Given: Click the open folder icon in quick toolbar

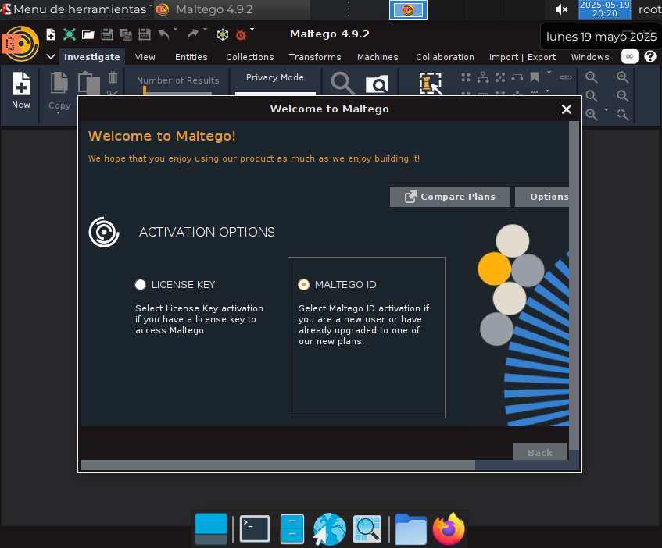Looking at the screenshot, I should coord(88,34).
